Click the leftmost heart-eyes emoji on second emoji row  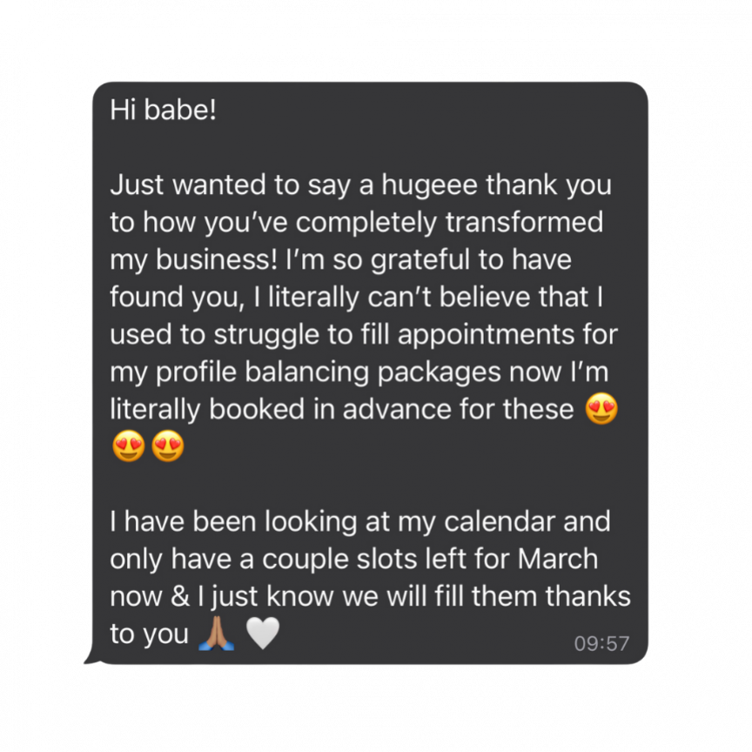click(x=128, y=447)
